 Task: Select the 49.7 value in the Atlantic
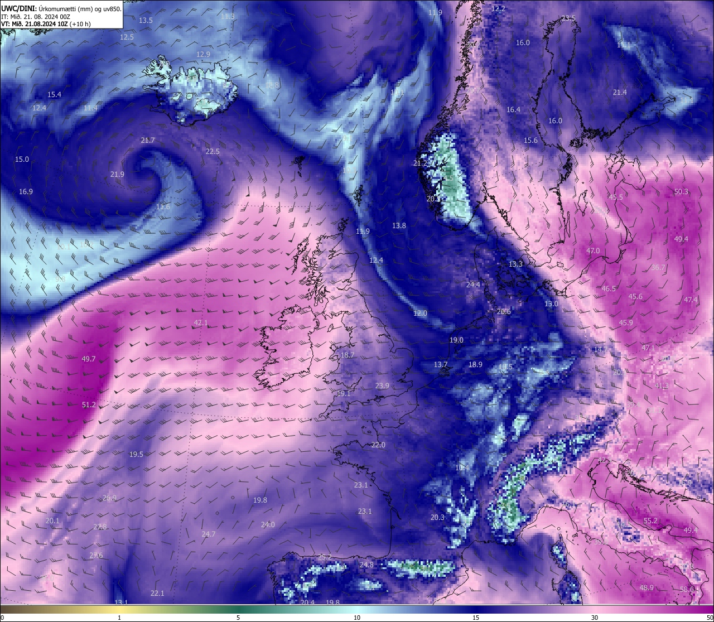click(x=89, y=359)
